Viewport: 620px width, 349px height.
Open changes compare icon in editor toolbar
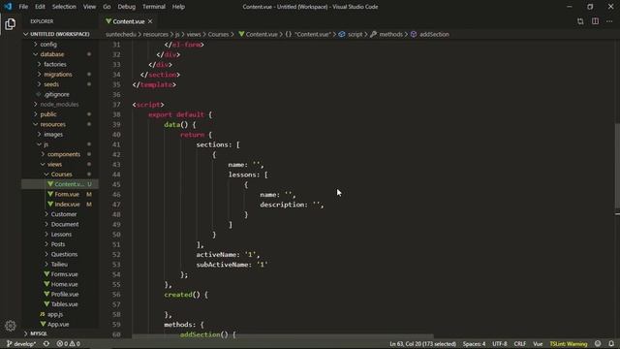click(580, 21)
